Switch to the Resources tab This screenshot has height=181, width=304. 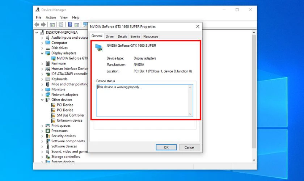tap(151, 37)
